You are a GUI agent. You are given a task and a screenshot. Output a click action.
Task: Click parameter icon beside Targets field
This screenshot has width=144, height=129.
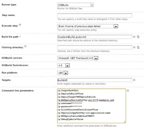[x=134, y=80]
